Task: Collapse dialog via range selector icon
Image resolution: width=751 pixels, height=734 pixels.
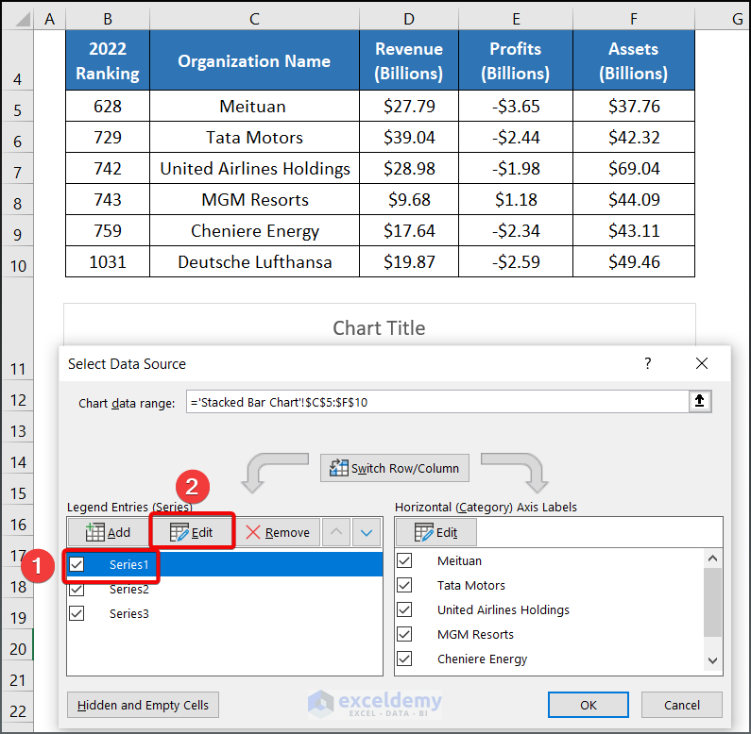Action: (x=700, y=401)
